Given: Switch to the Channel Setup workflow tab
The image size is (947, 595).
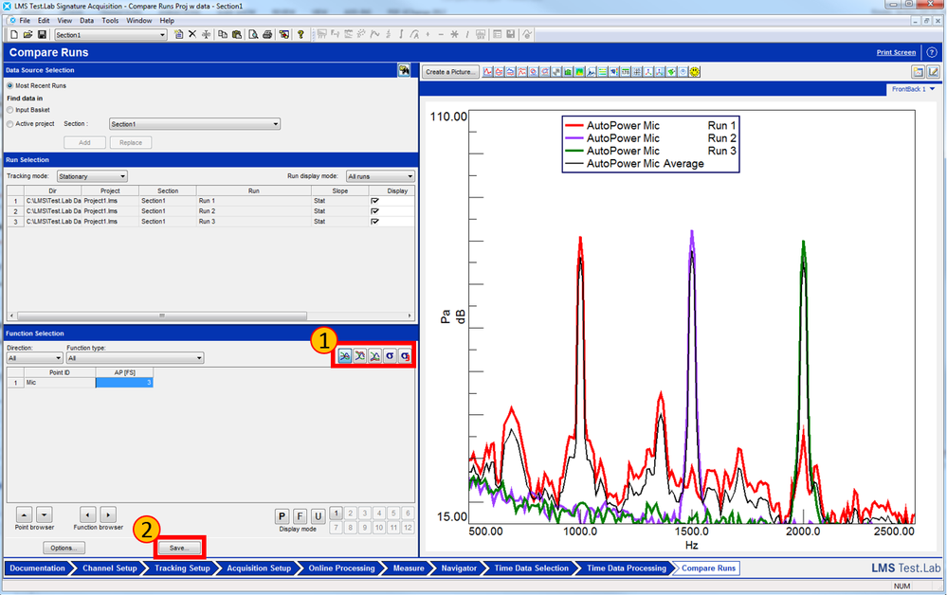Looking at the screenshot, I should 109,568.
